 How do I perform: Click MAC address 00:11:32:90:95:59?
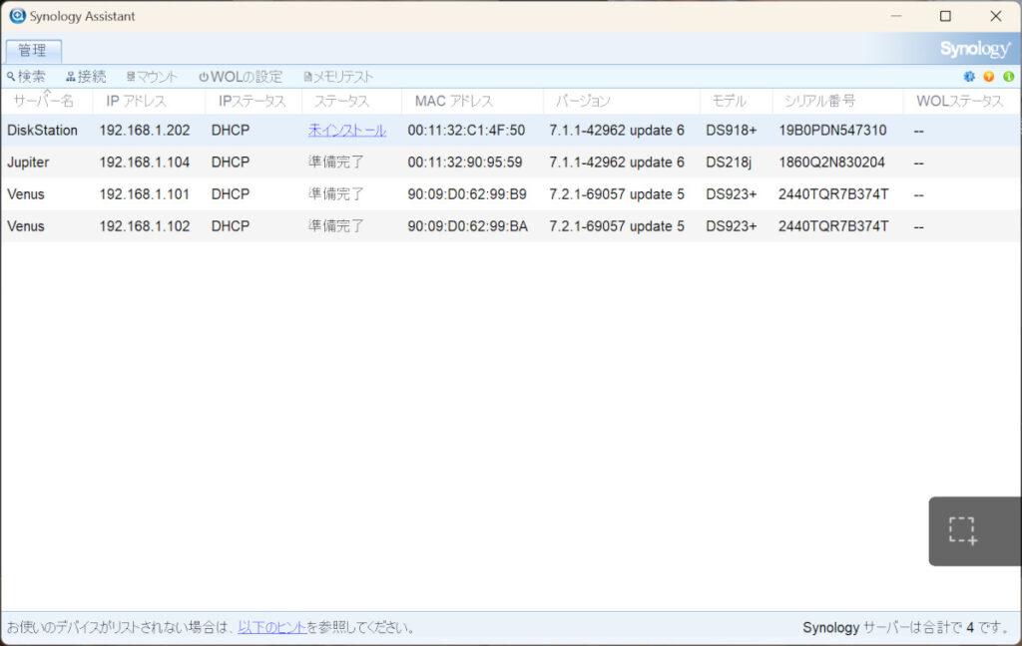pos(465,162)
